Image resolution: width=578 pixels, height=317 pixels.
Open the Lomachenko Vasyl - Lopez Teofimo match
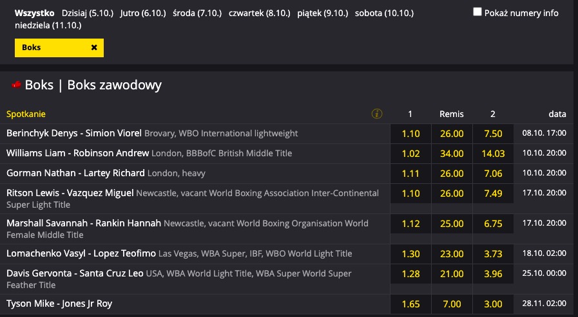[81, 254]
